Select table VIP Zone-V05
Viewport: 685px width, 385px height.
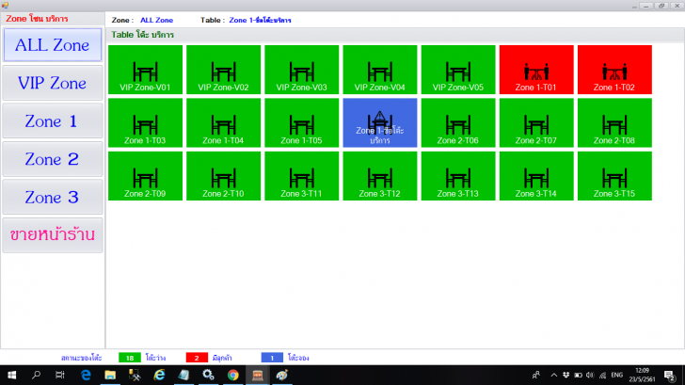click(458, 70)
